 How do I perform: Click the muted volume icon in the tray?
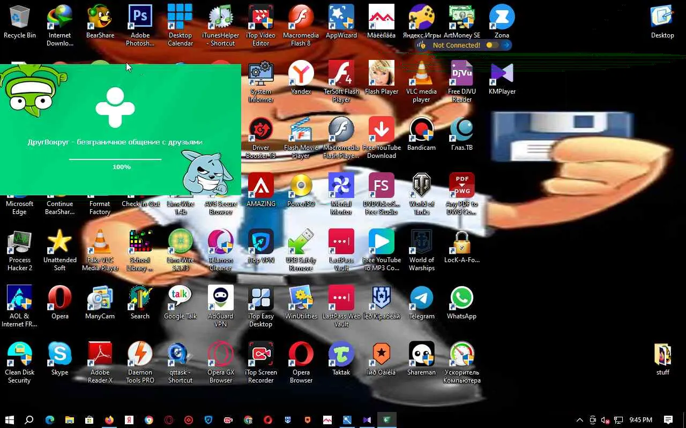(606, 420)
